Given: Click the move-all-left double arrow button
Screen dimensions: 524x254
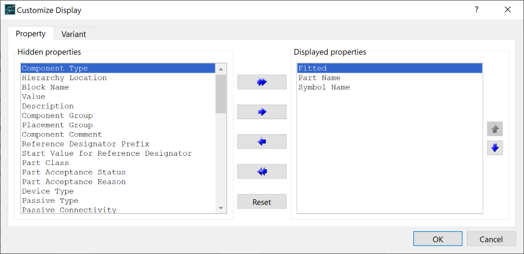Looking at the screenshot, I should point(261,171).
